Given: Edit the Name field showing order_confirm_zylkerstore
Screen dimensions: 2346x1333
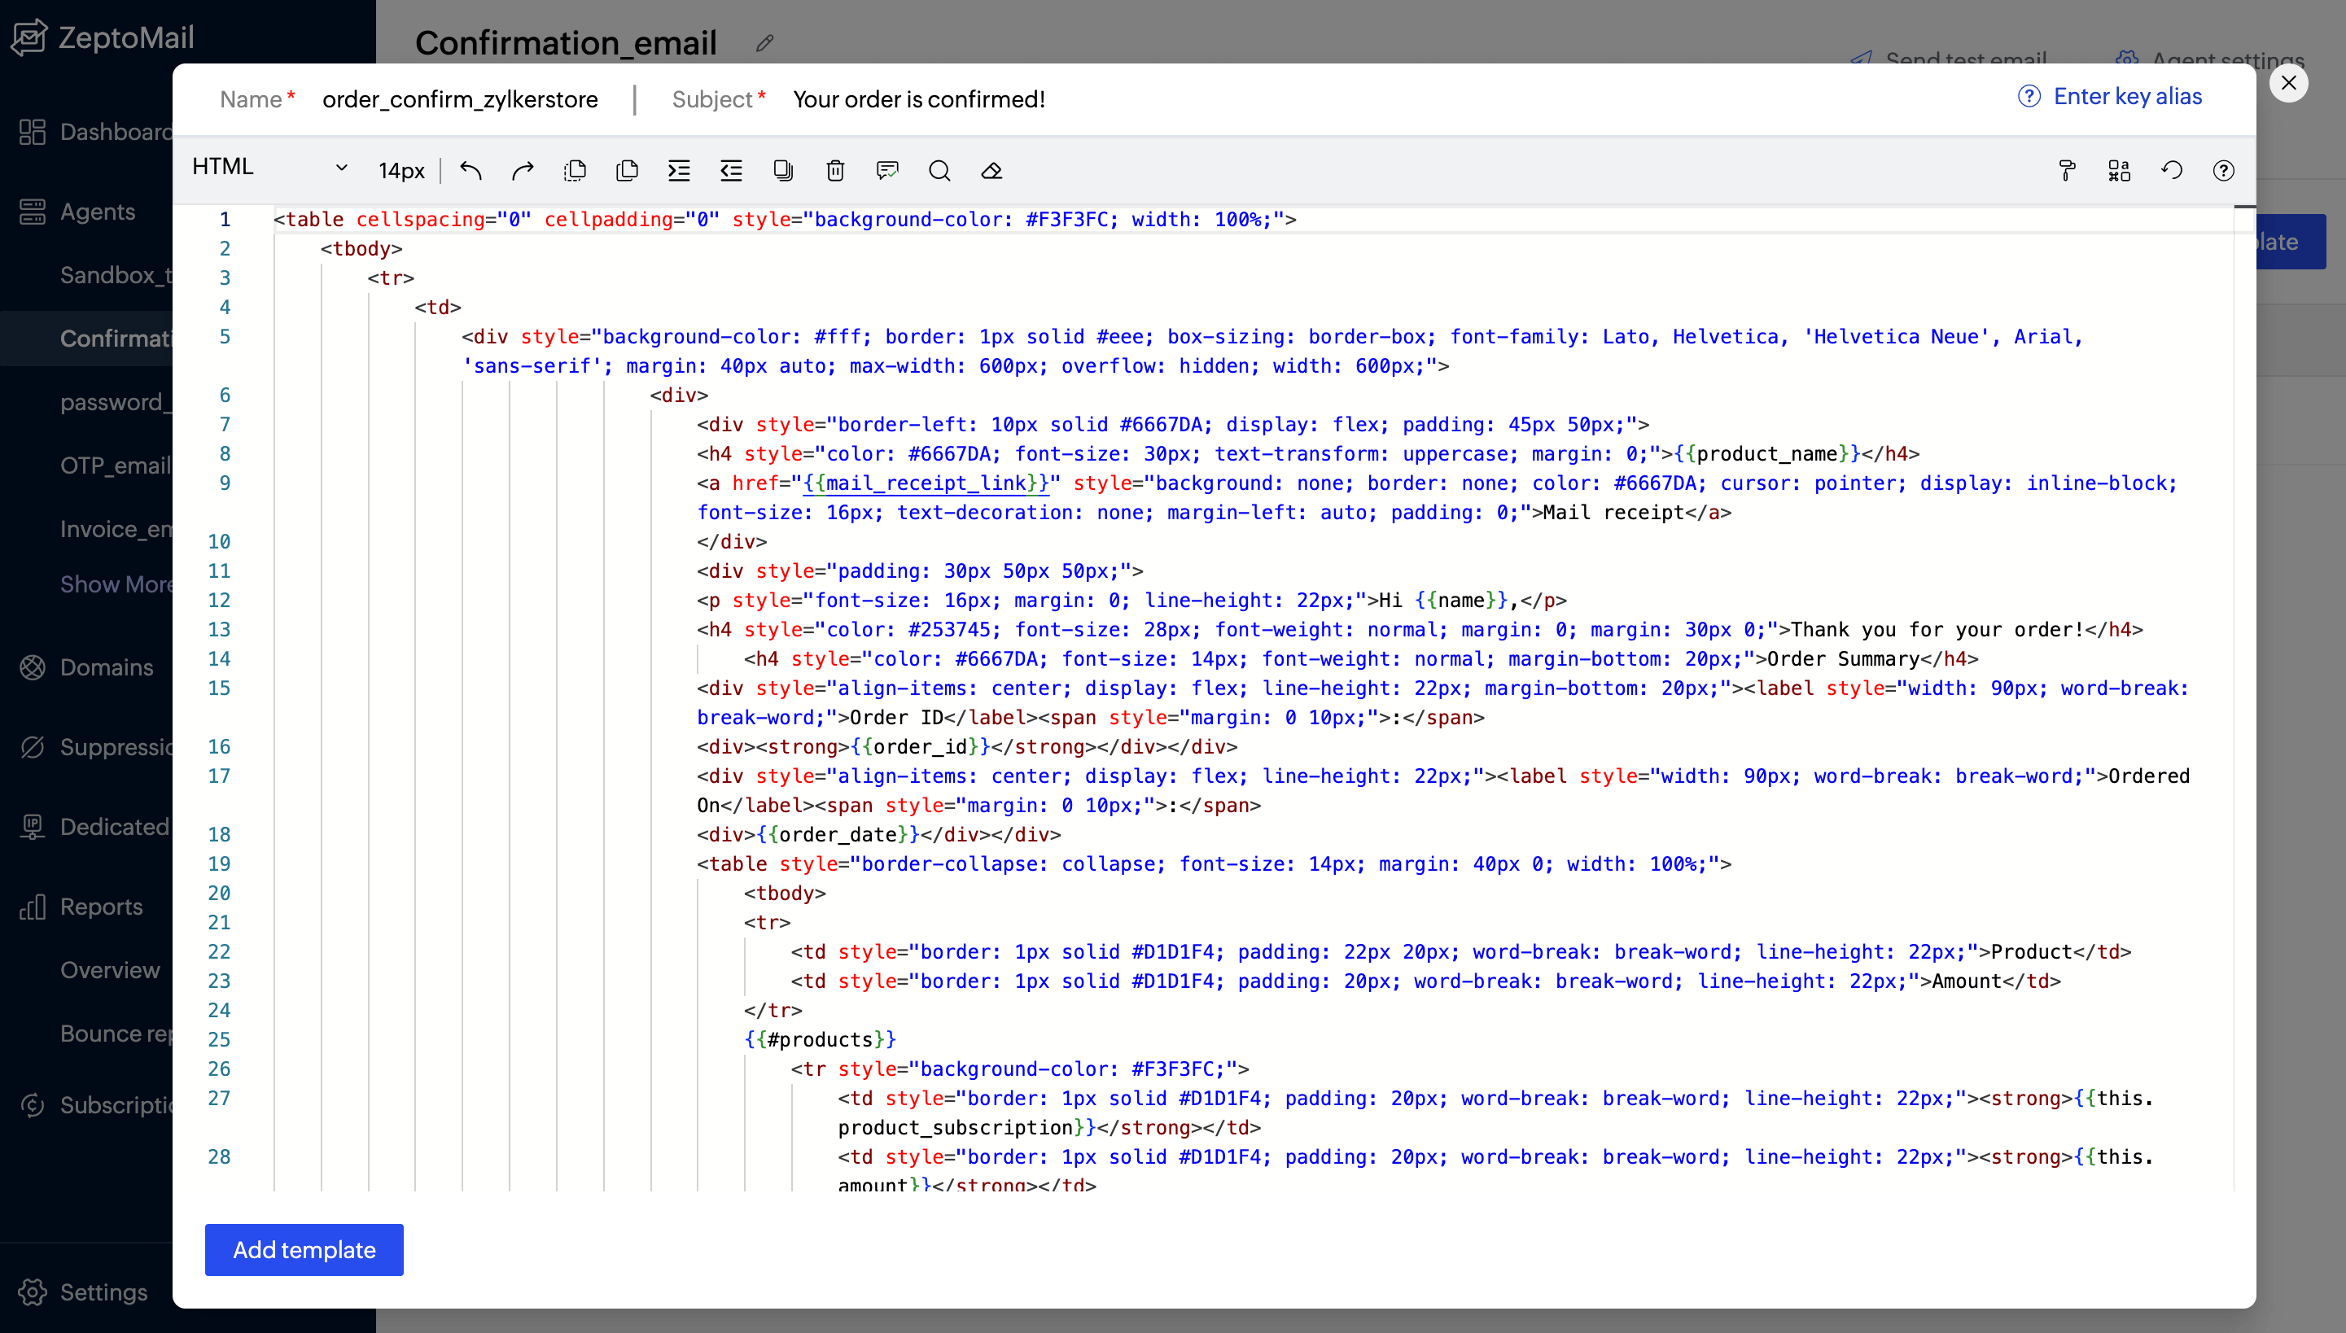Looking at the screenshot, I should click(x=461, y=99).
